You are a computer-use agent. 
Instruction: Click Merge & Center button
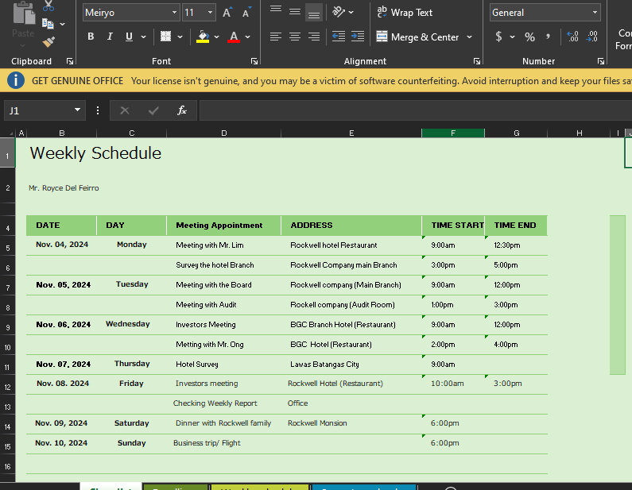417,37
